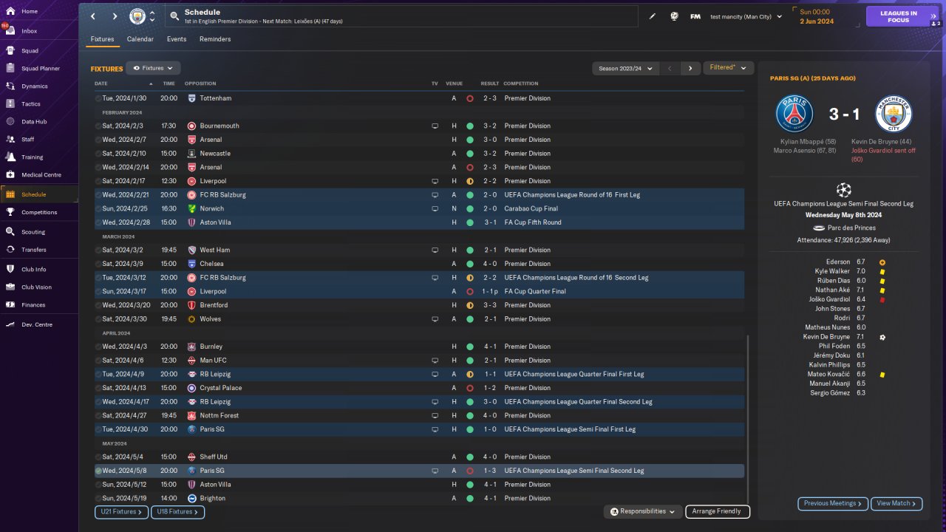The height and width of the screenshot is (532, 946).
Task: Click the fixtures list vertical scrollbar
Action: pos(748,419)
